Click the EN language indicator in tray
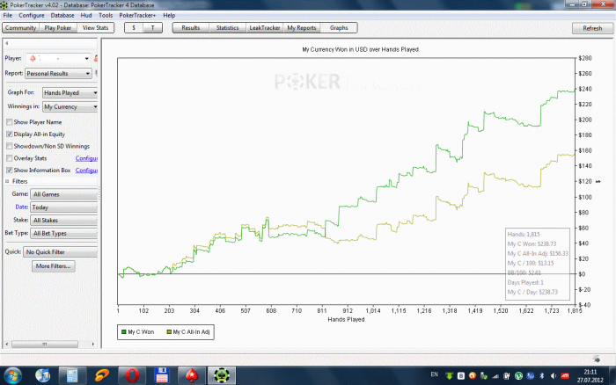The height and width of the screenshot is (385, 616). [434, 374]
